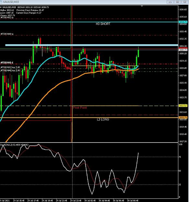Image resolution: width=189 pixels, height=202 pixels.
Task: Click the orange 1820.79 price tag
Action: pos(183,118)
